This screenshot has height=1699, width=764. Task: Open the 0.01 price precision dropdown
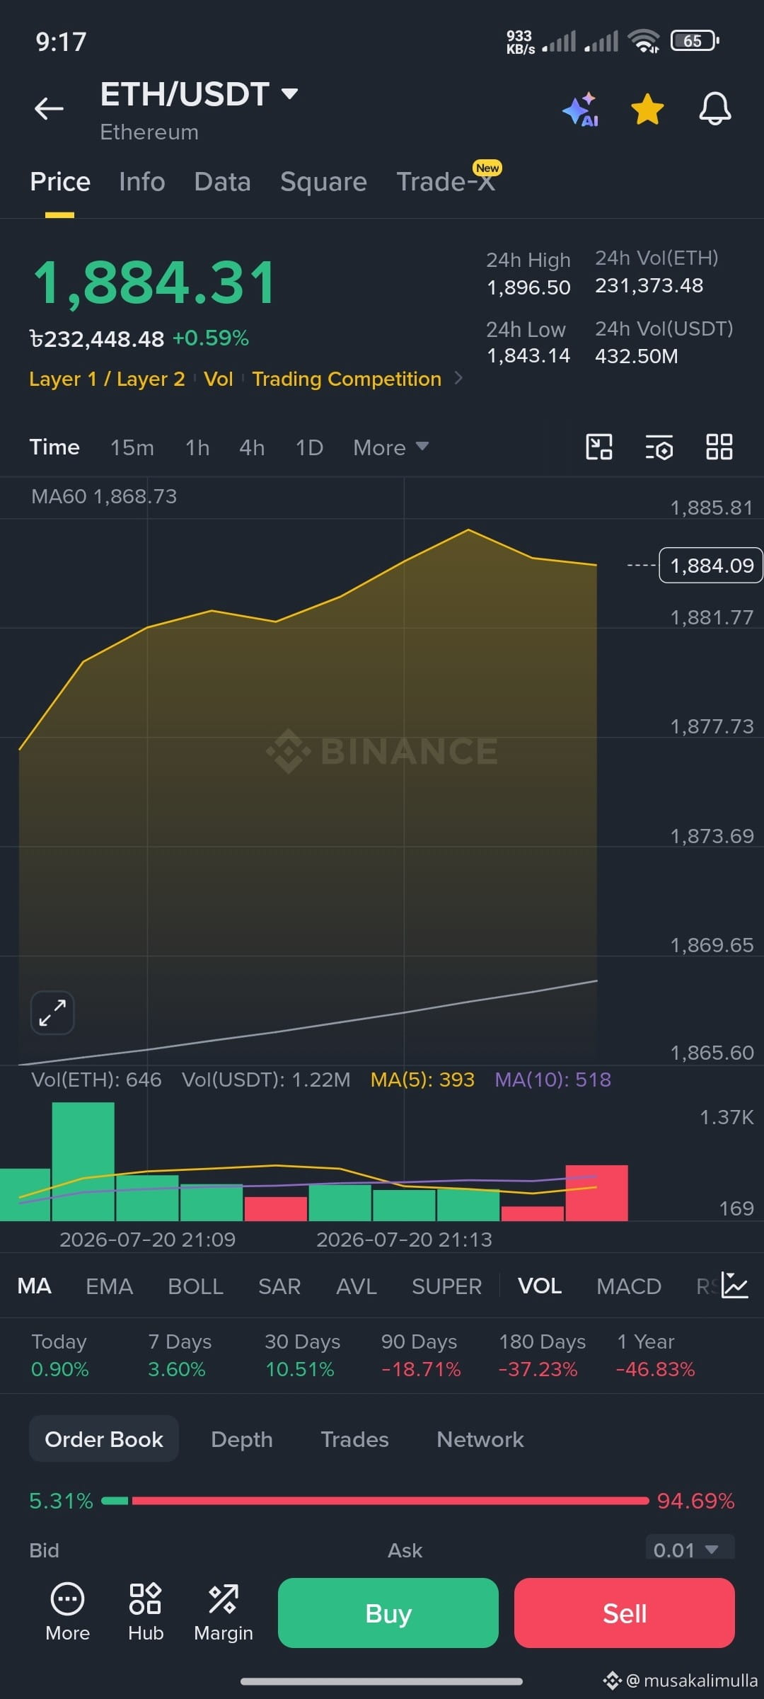690,1549
